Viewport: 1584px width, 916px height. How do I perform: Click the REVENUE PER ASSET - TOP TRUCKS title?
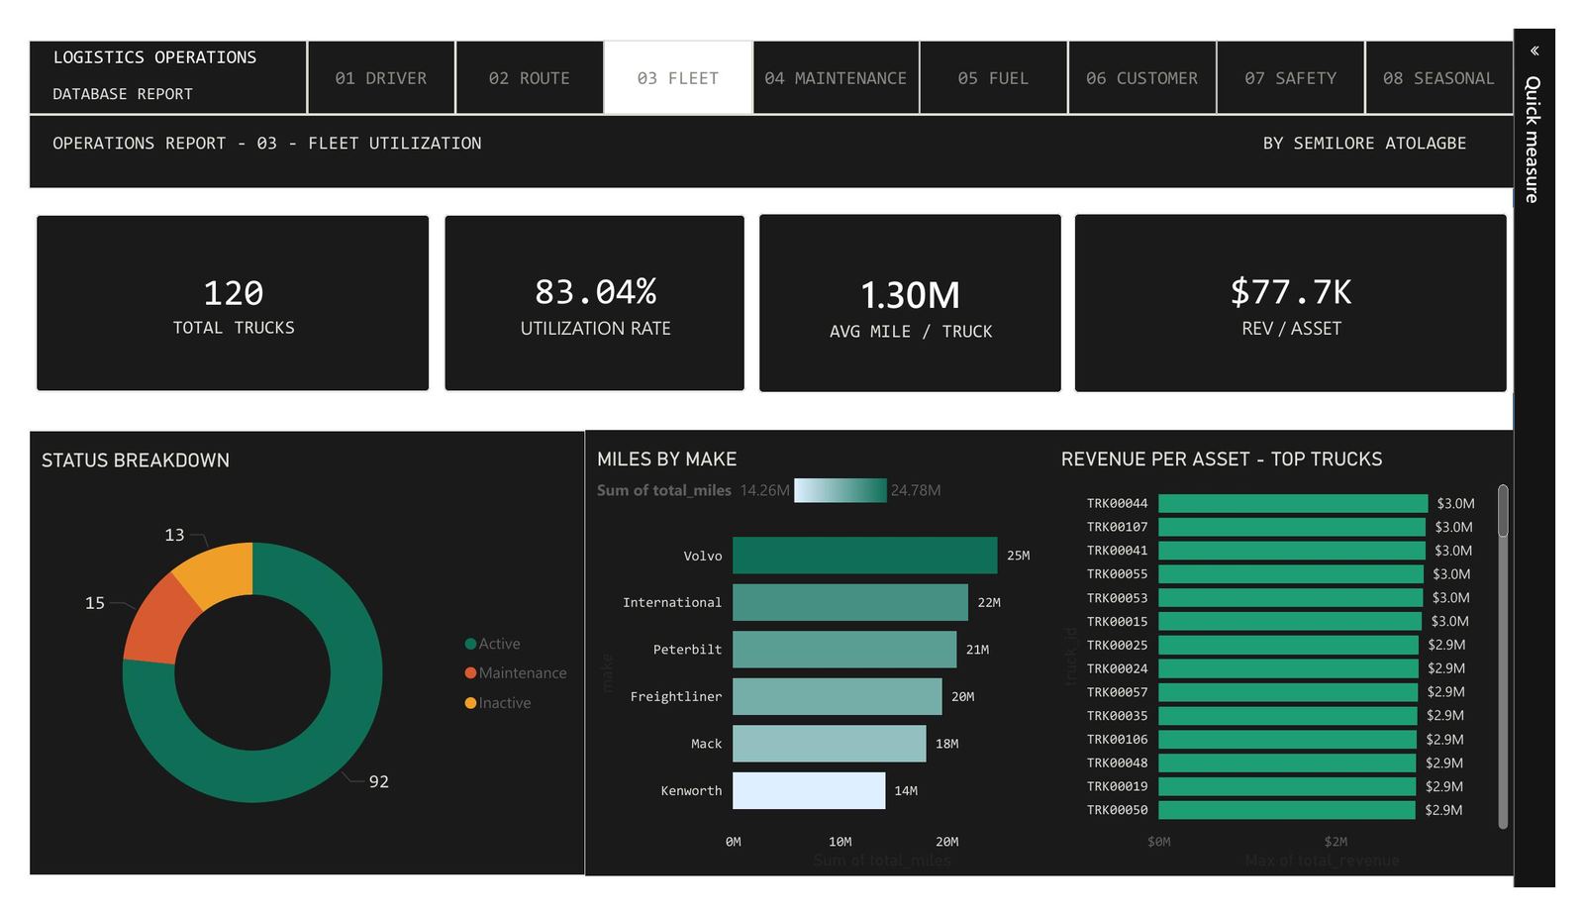[x=1222, y=459]
